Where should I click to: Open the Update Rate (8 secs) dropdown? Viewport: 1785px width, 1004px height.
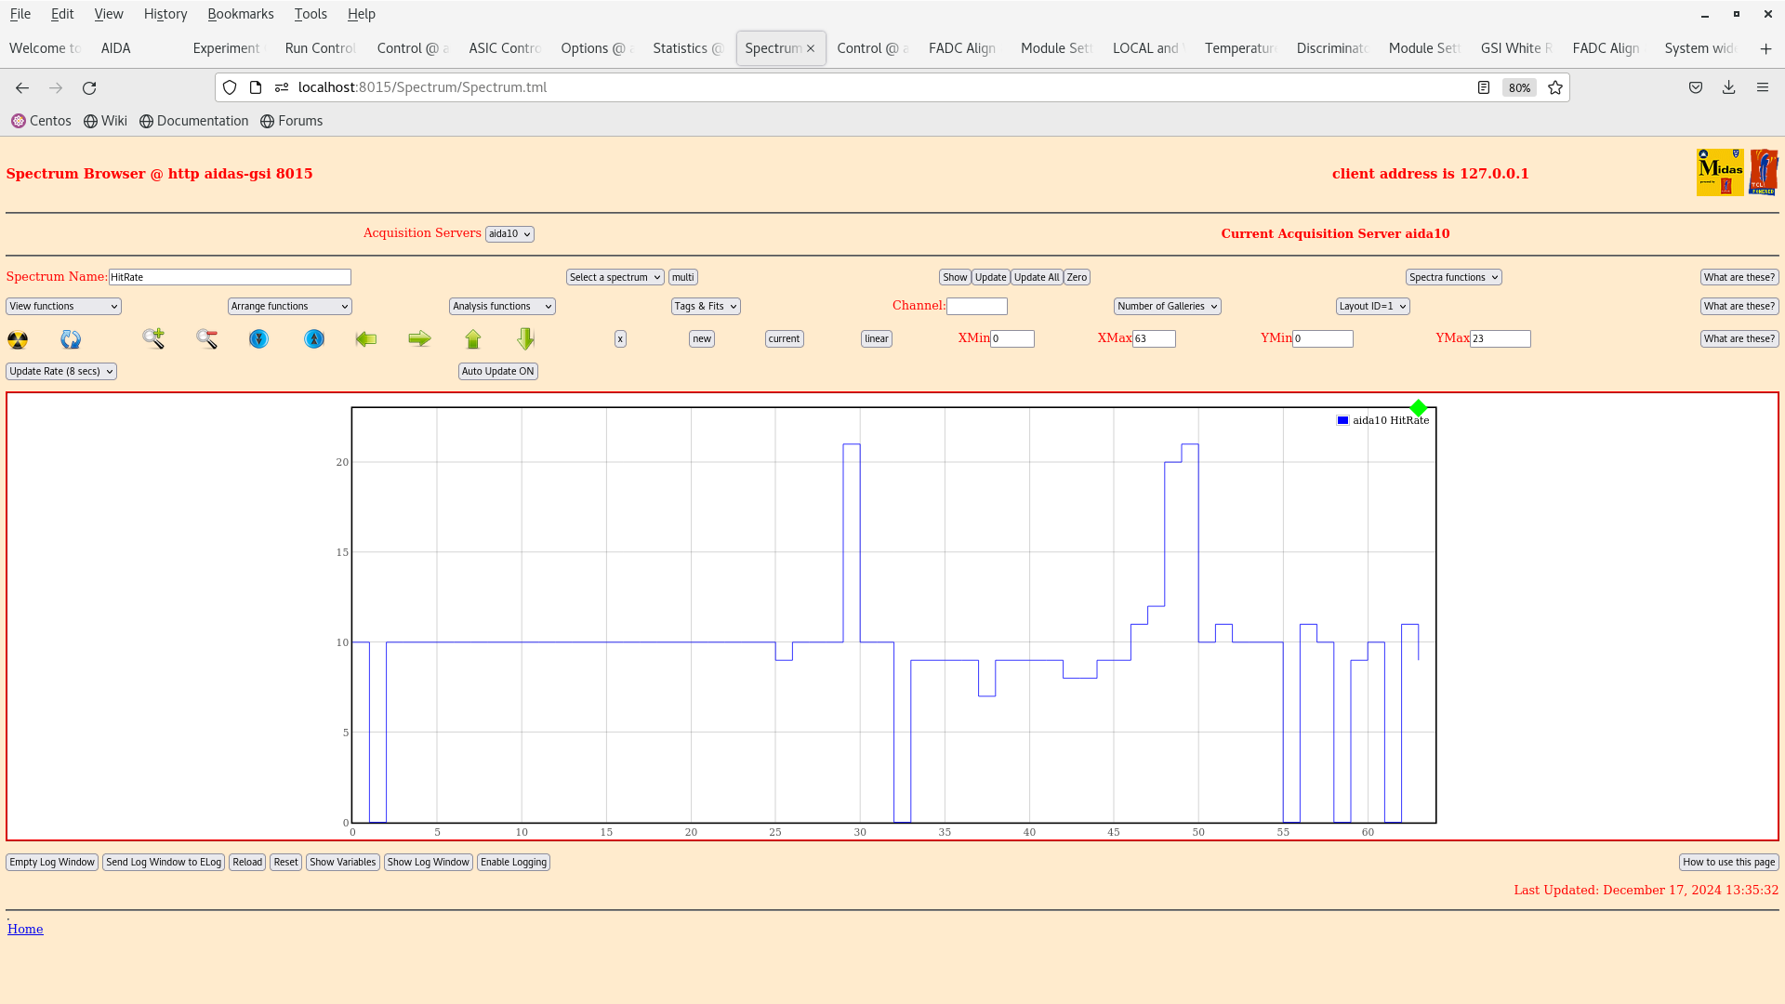(x=60, y=371)
